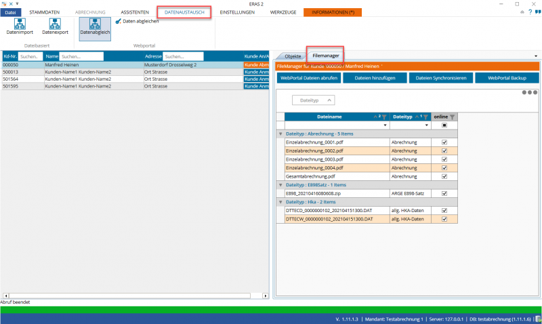This screenshot has height=324, width=542.
Task: Open the Datenimport tool
Action: click(20, 26)
